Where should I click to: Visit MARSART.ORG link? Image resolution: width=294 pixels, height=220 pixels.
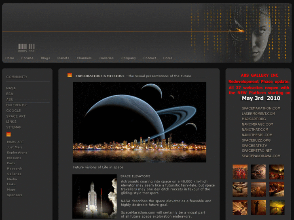pyautogui.click(x=254, y=119)
